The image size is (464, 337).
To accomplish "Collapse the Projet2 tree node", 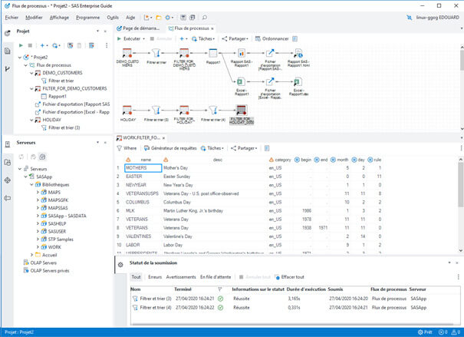I will [20, 57].
